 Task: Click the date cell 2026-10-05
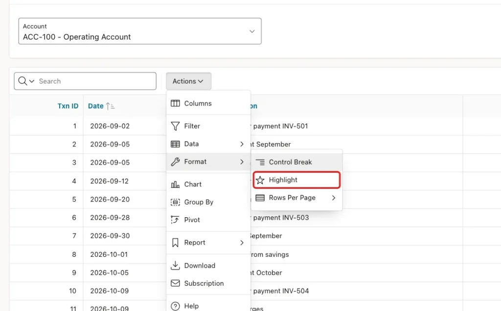109,273
